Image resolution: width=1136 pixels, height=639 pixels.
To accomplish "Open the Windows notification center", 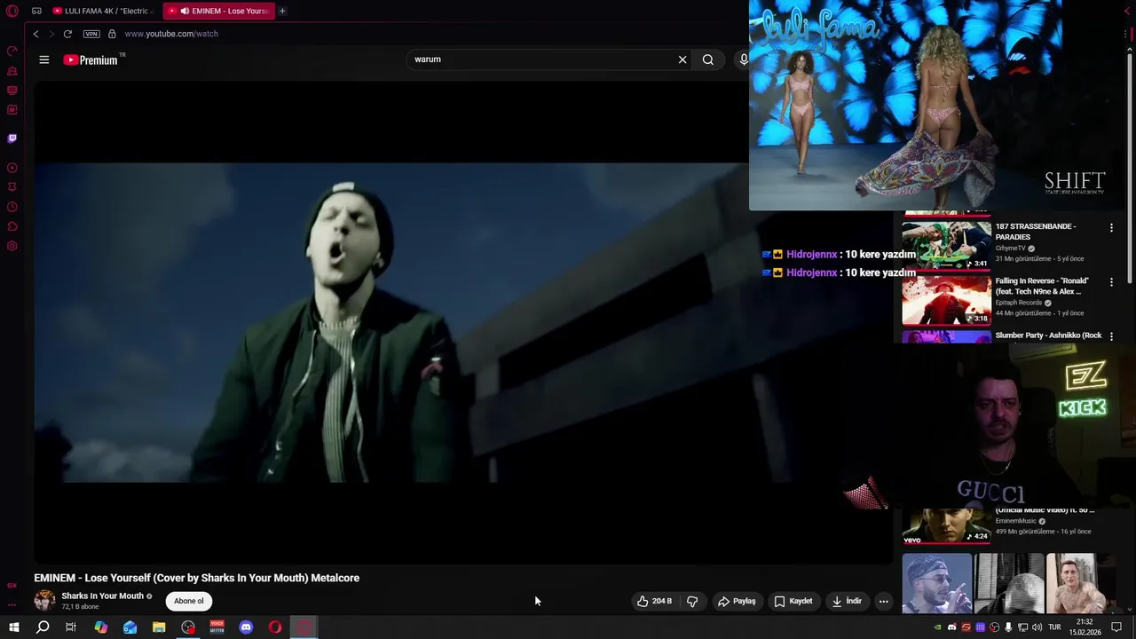I will (1116, 627).
